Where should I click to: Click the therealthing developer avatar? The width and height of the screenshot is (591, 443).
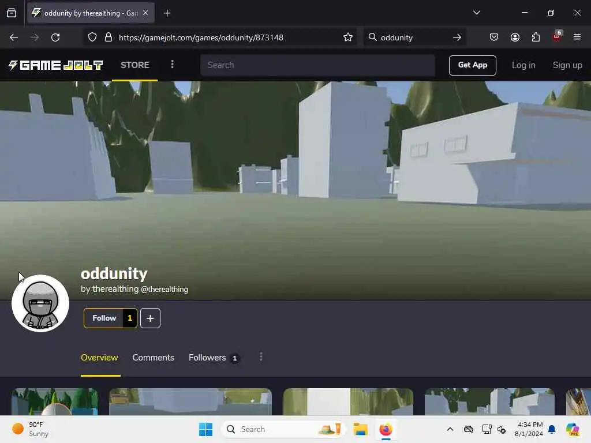40,303
